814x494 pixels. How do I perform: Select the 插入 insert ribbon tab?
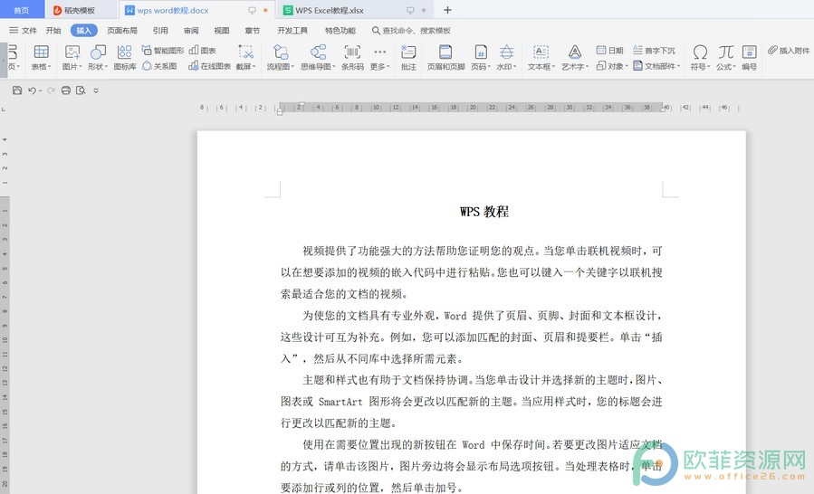point(84,31)
